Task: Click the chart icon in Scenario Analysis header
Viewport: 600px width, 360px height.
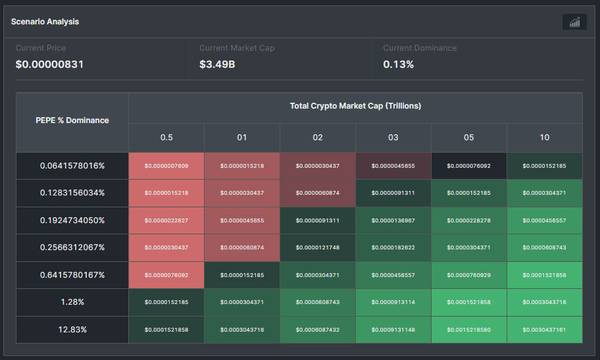Action: [574, 22]
